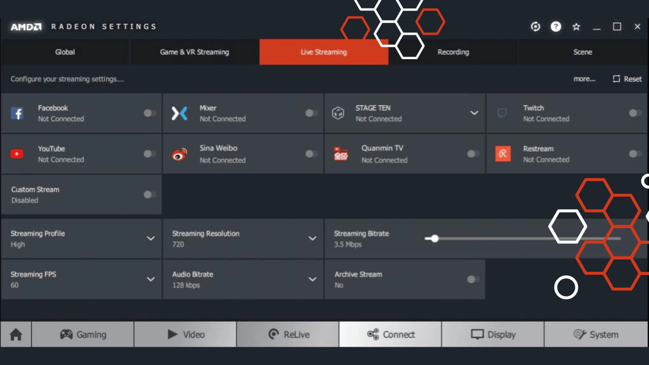The height and width of the screenshot is (365, 649).
Task: Toggle the Mixer connection switch
Action: (x=311, y=113)
